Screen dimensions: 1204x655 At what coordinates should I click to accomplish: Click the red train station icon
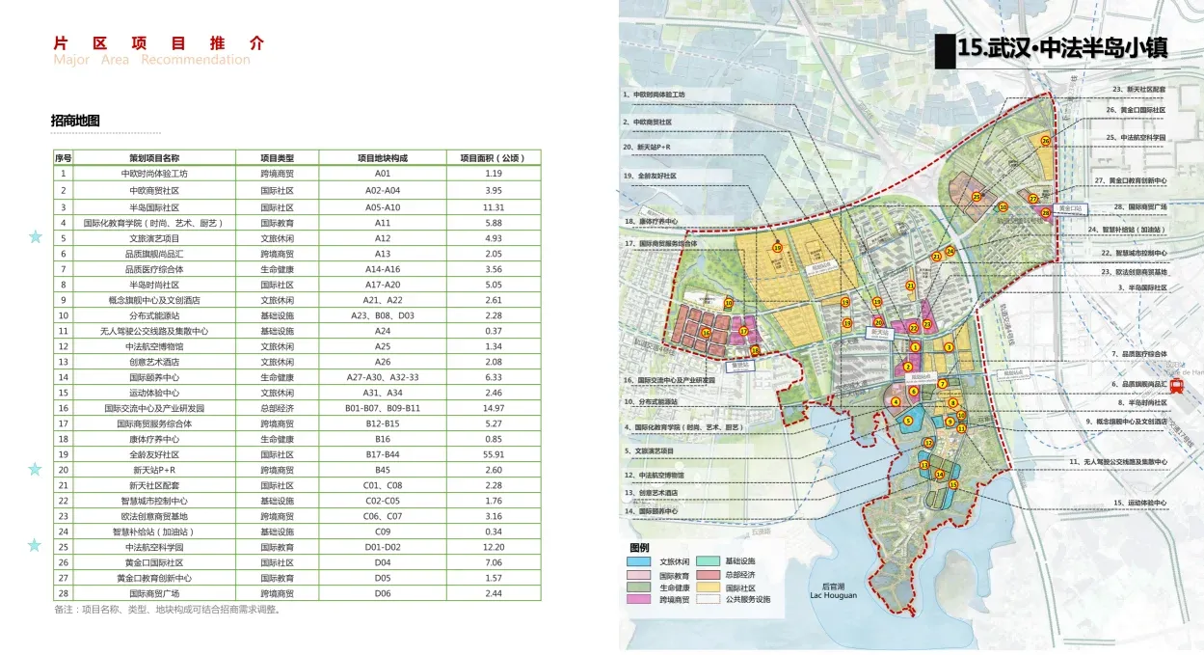tap(1178, 383)
